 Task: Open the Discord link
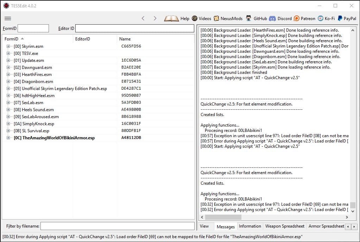(x=280, y=18)
